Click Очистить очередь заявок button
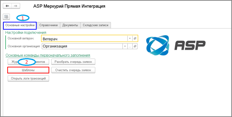232x117 pixels. coord(73,70)
